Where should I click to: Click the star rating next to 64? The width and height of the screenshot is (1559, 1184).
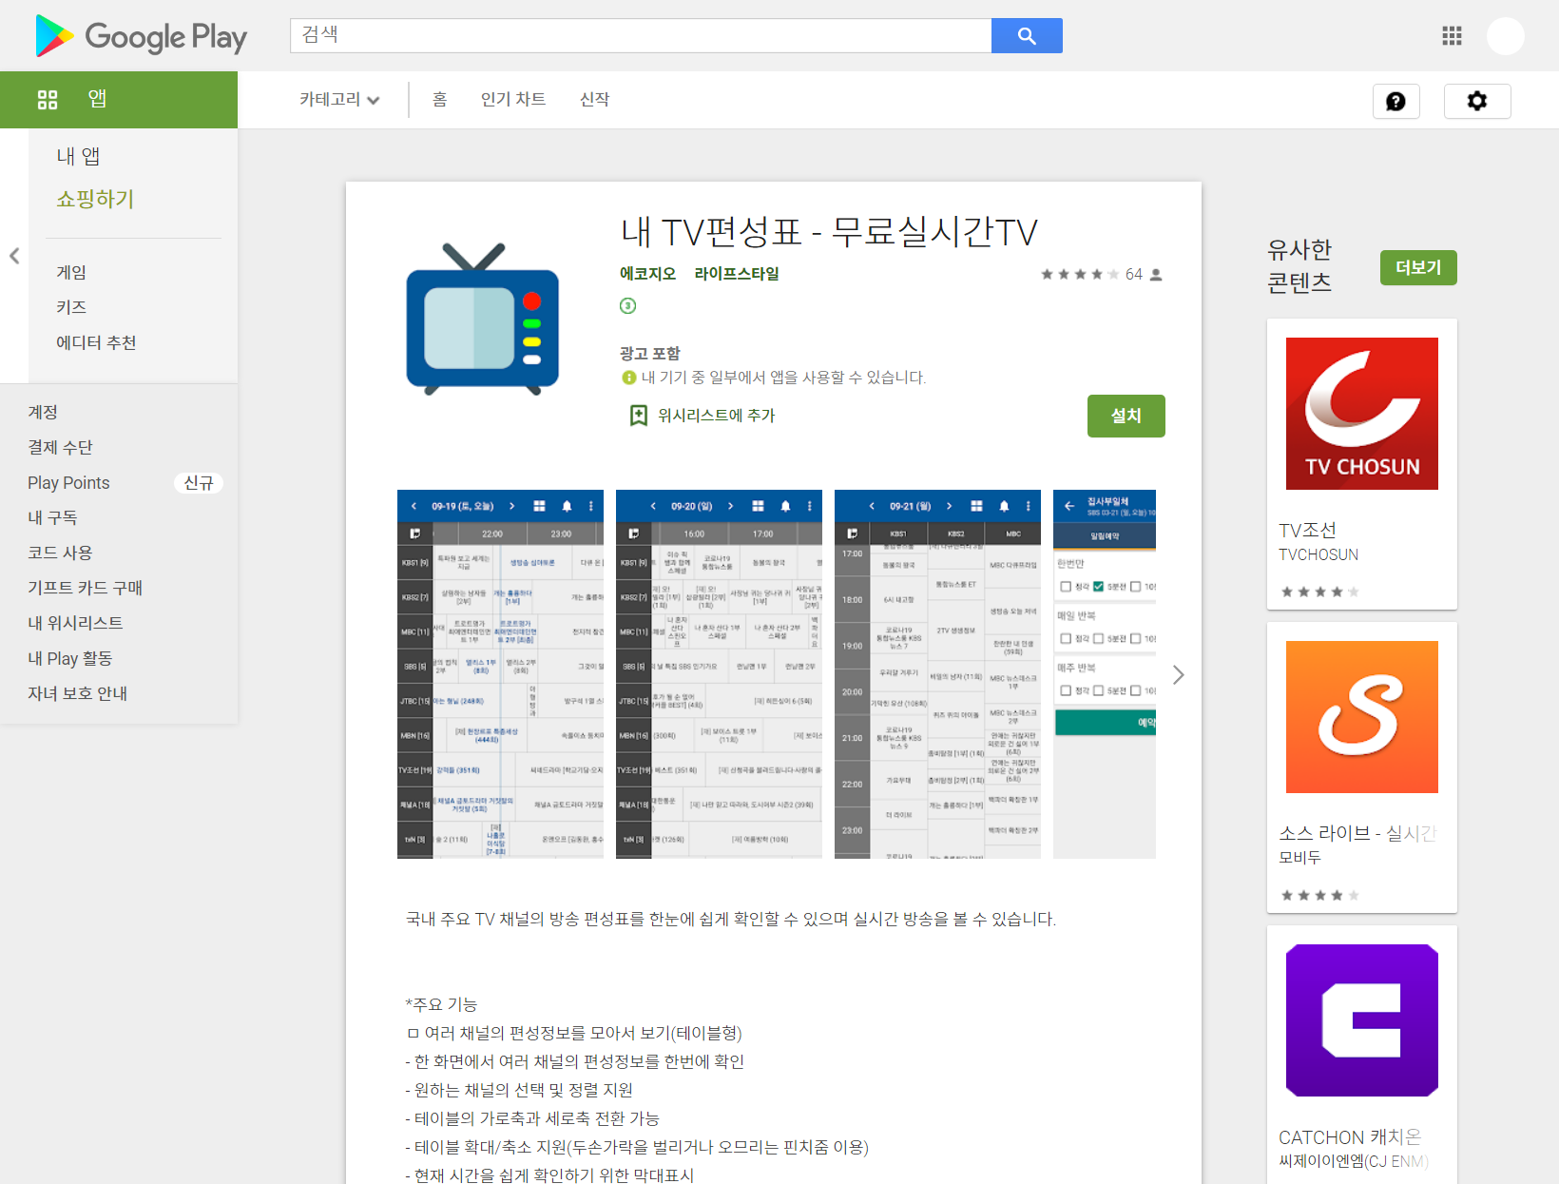coord(1079,275)
